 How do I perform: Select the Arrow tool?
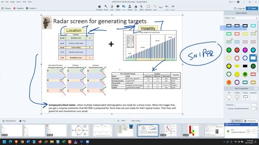tap(106, 7)
